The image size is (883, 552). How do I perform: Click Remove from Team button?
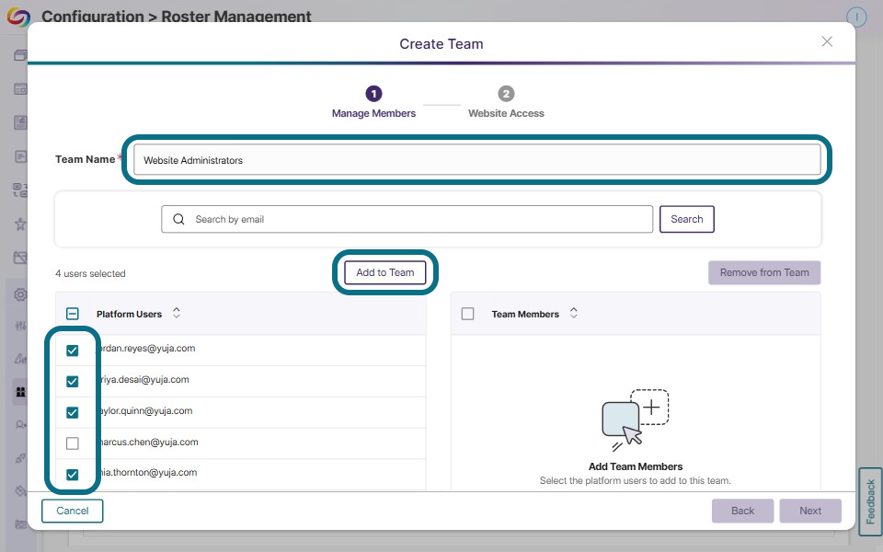pyautogui.click(x=764, y=272)
